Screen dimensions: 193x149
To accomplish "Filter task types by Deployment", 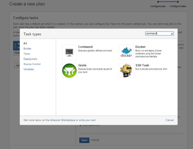I will tap(30, 59).
